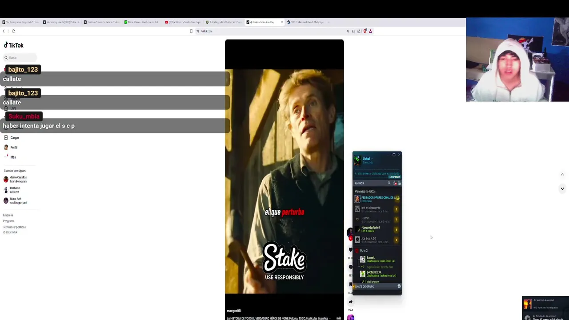Follow creator via red plus badge

click(x=350, y=239)
